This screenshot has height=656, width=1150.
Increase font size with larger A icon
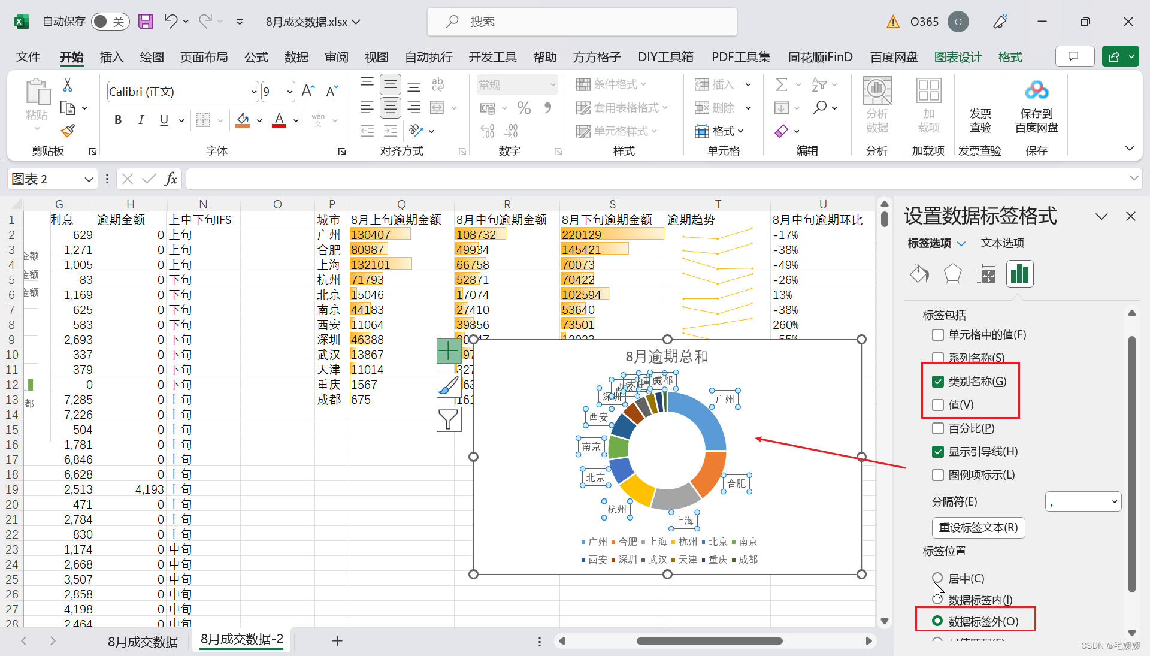(308, 91)
